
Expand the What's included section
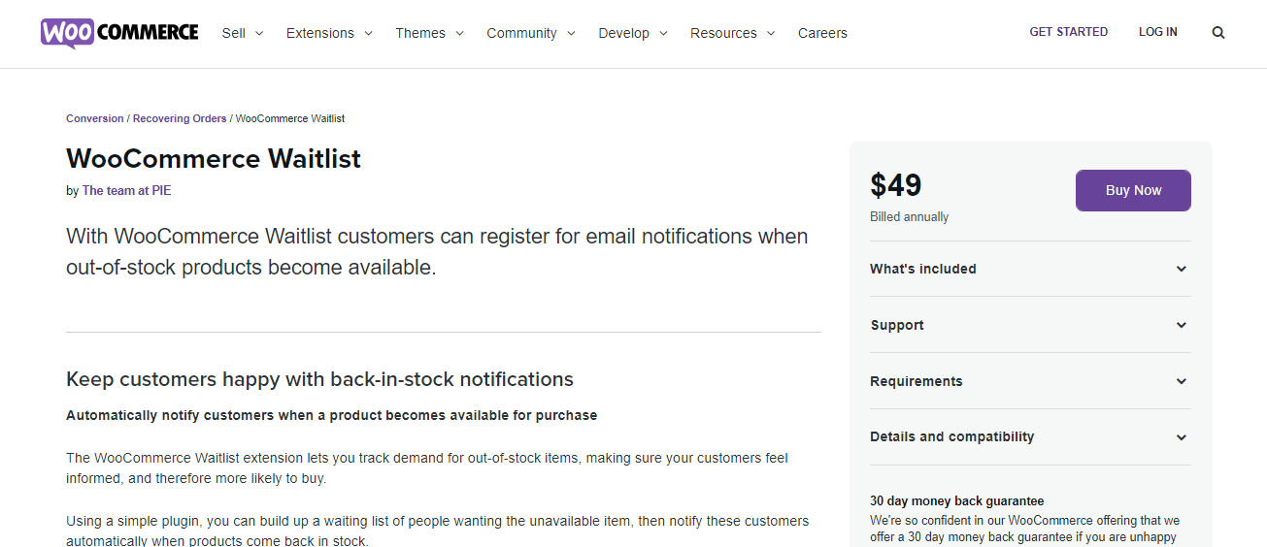pyautogui.click(x=1030, y=269)
